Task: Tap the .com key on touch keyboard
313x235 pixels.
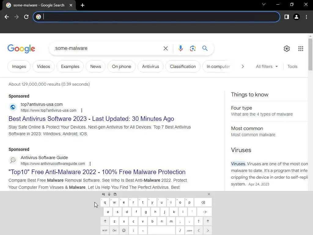Action: pos(190,230)
